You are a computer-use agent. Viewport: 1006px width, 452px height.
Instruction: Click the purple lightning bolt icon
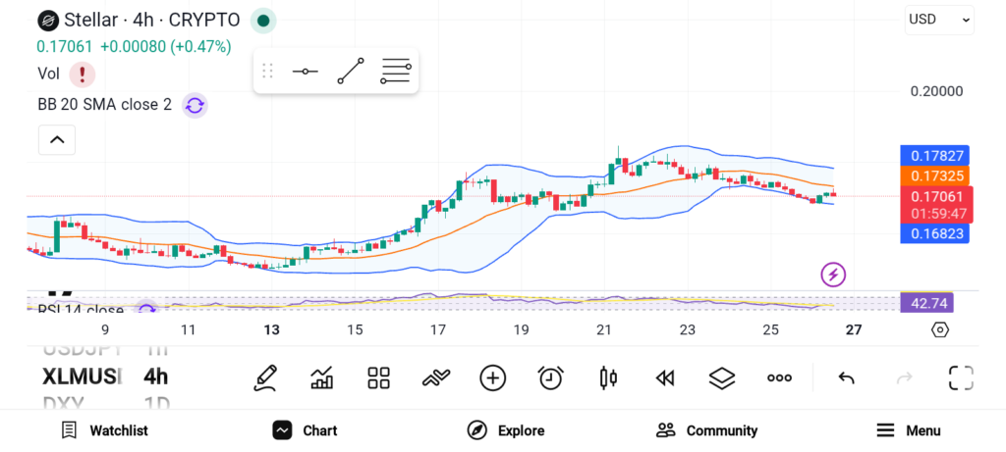pos(833,275)
